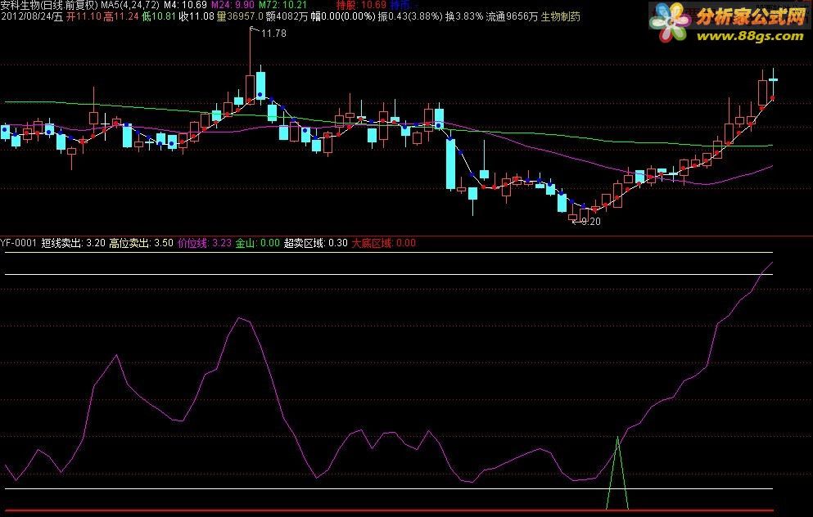Click the 11.78 high price marker
The image size is (813, 517).
pyautogui.click(x=273, y=34)
